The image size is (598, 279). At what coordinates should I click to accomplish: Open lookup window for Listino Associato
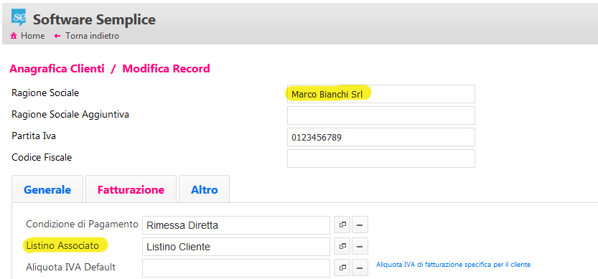click(342, 247)
